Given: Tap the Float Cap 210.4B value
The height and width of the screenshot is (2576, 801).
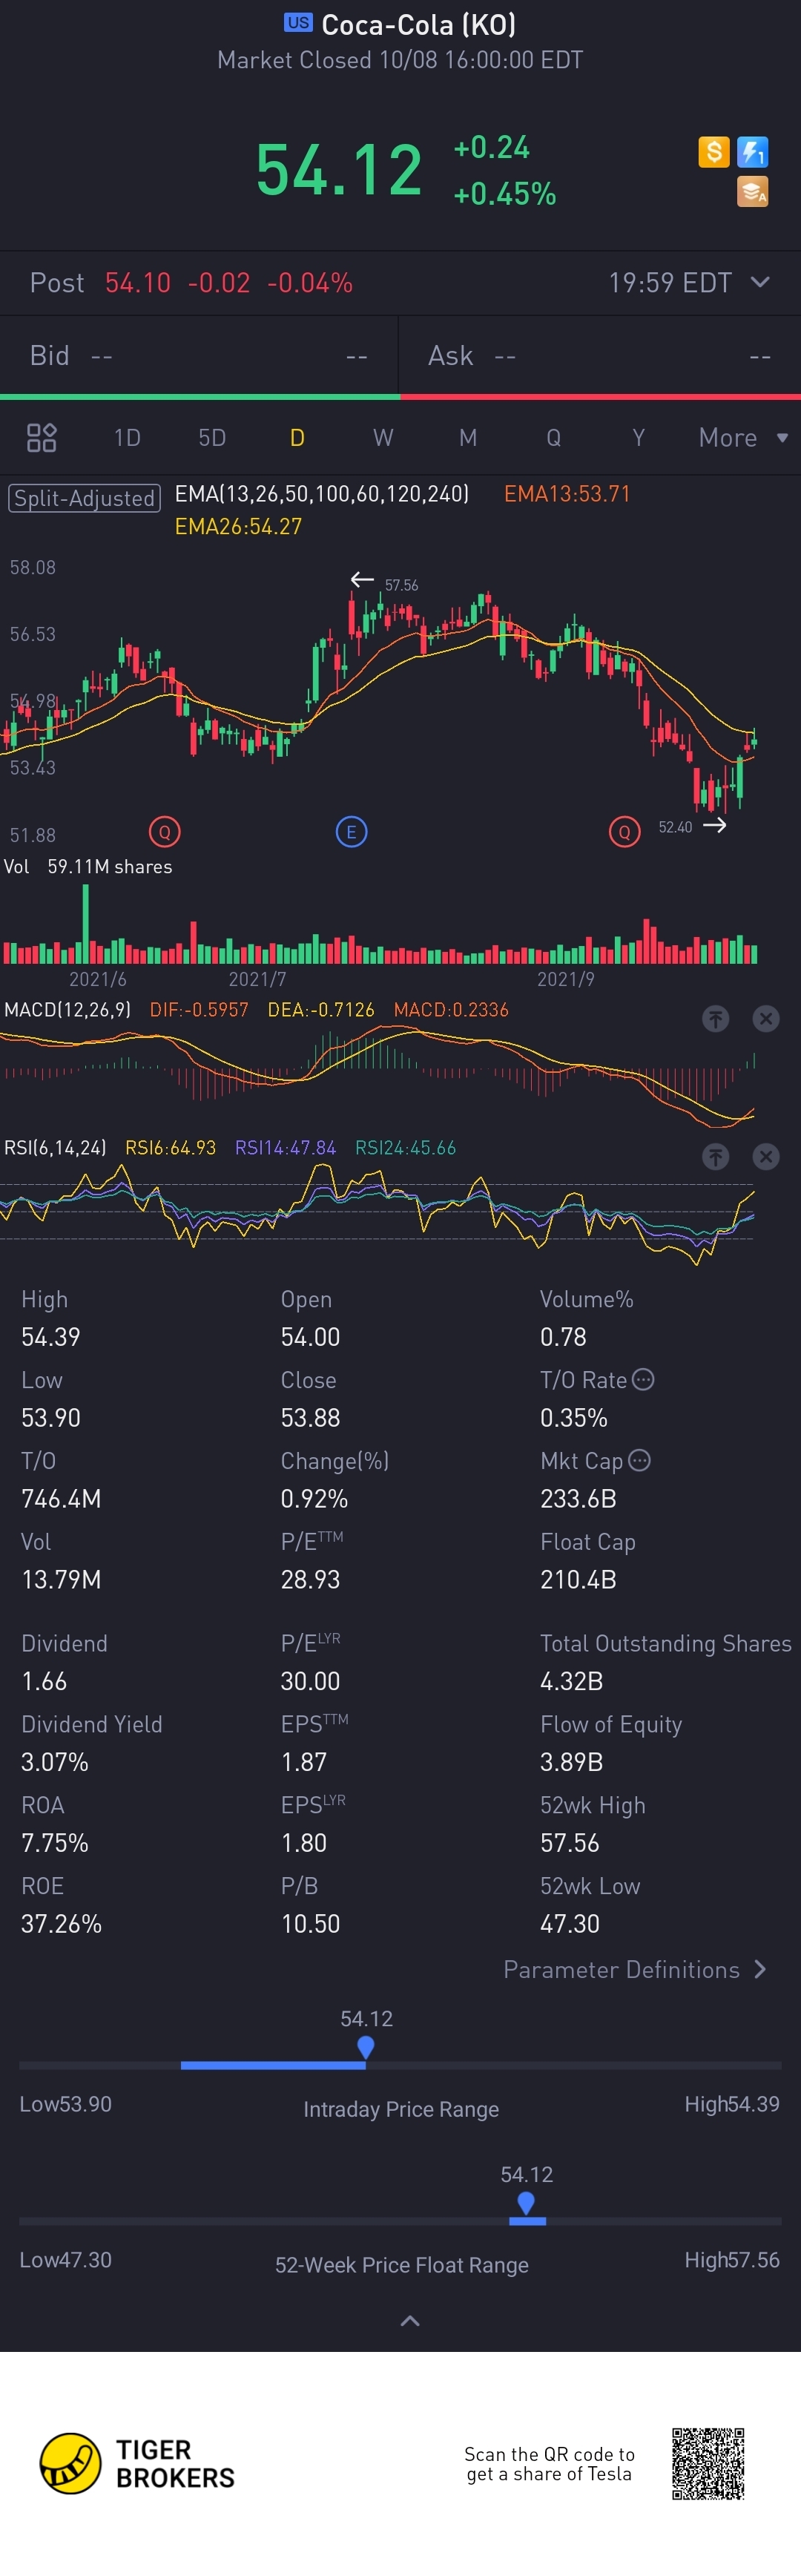Looking at the screenshot, I should 578,1579.
